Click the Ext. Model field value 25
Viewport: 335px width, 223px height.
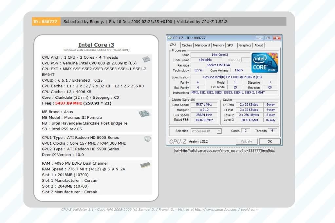[235, 88]
